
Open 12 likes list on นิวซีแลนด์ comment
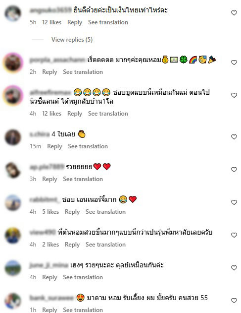[x=51, y=114]
